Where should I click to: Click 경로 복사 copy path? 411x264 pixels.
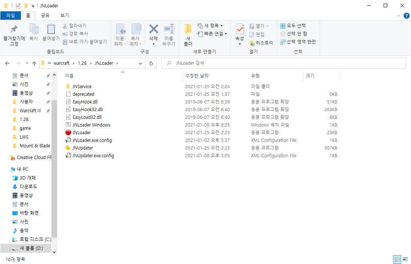pyautogui.click(x=75, y=34)
